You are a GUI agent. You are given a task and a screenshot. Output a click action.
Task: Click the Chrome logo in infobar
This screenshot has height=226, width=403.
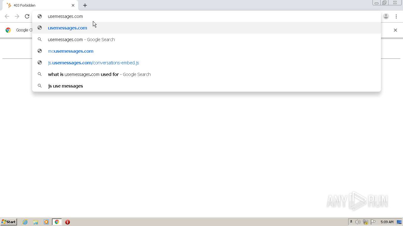(x=8, y=30)
